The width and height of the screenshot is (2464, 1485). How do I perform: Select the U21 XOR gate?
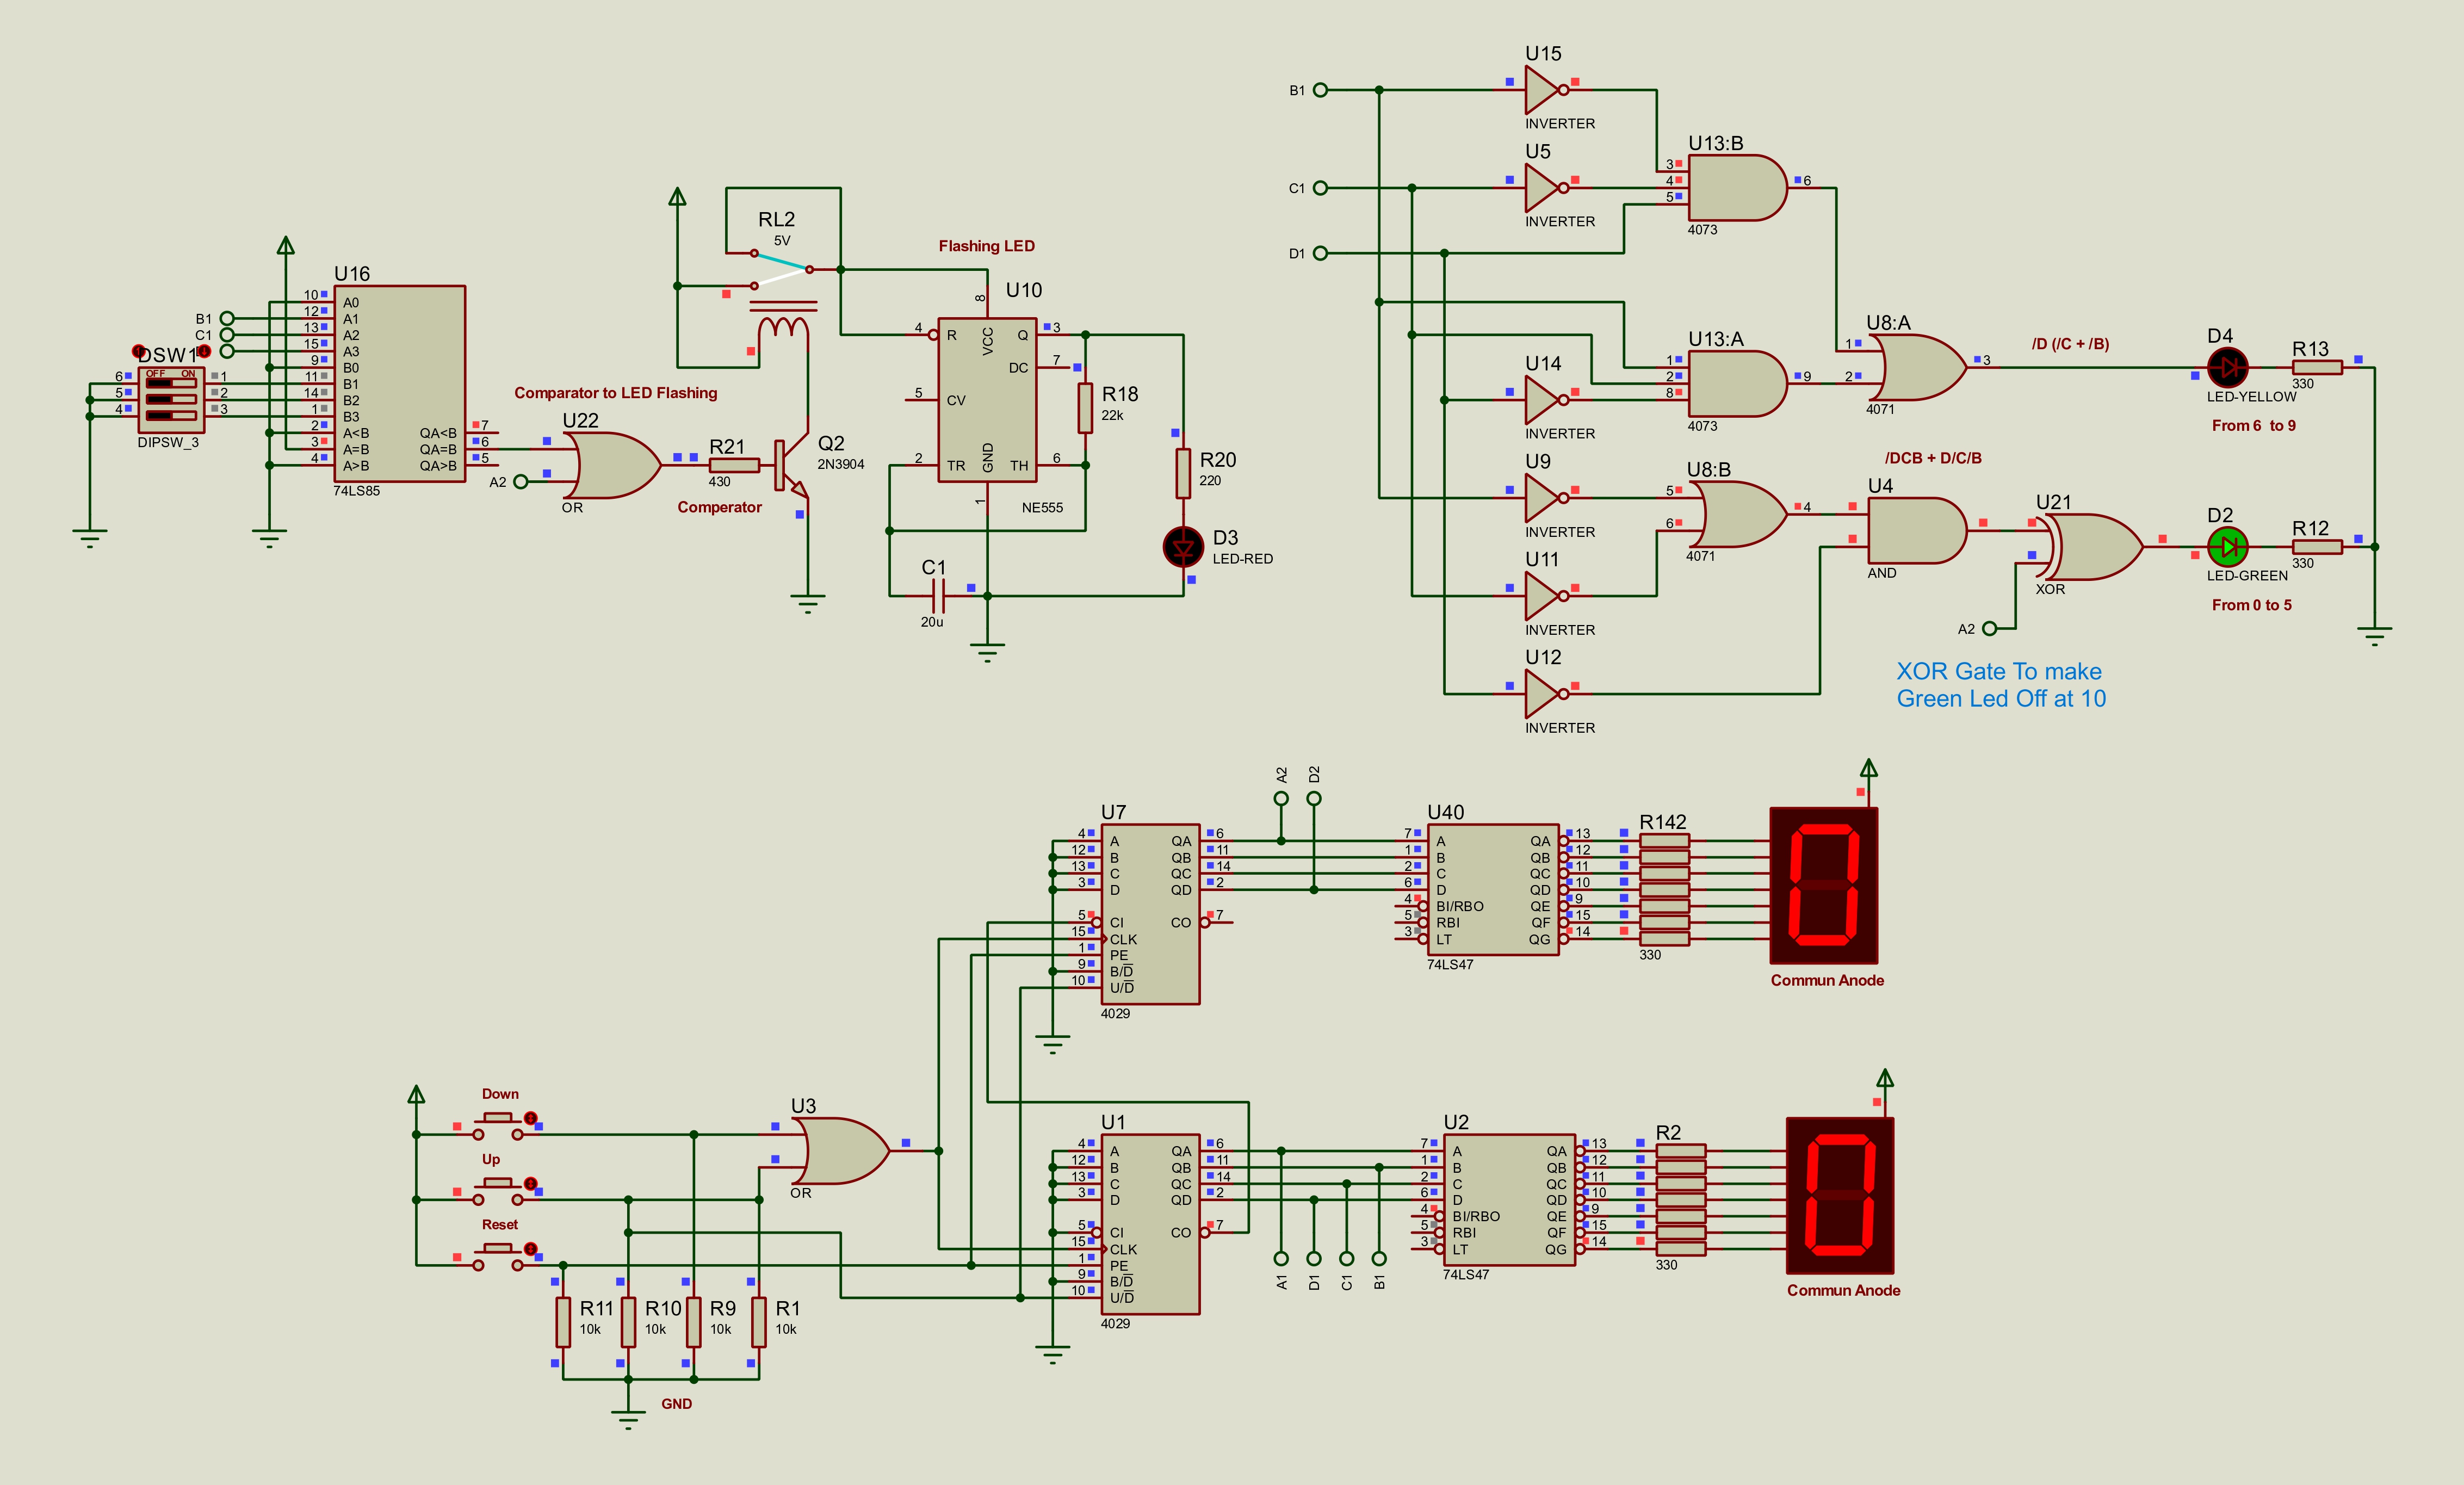(x=2090, y=547)
